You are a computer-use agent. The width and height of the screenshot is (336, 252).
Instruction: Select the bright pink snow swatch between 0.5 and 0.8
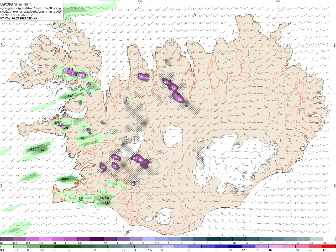click(x=45, y=239)
